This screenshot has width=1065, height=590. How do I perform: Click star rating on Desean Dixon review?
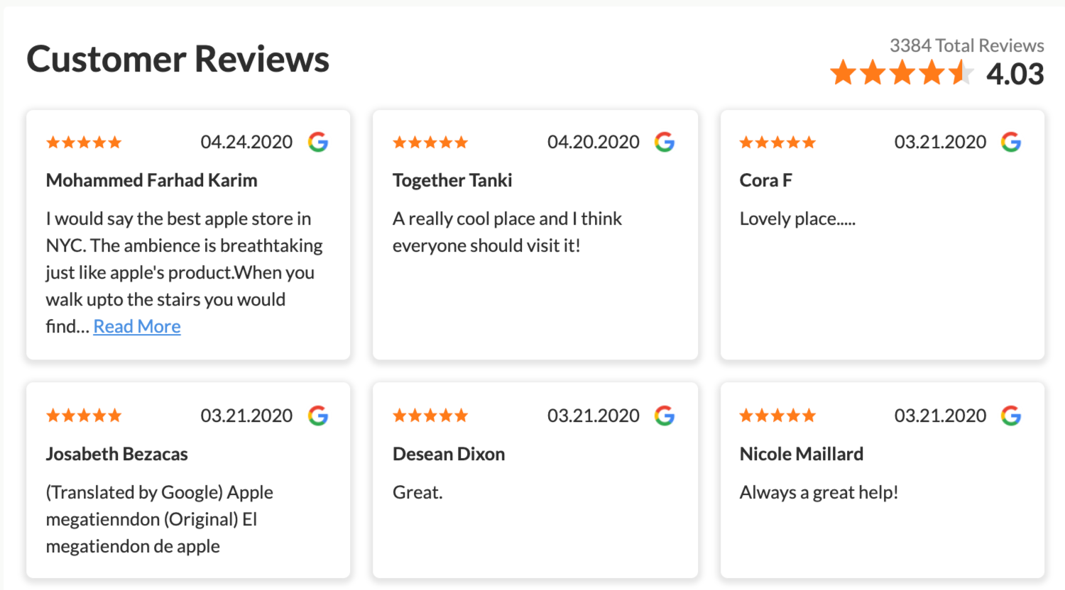coord(430,416)
